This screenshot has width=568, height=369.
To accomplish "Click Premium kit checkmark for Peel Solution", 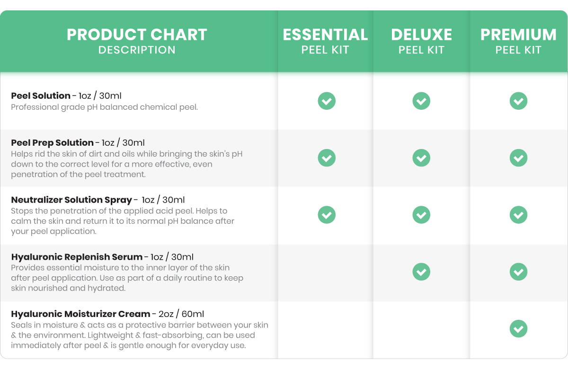I will coord(518,101).
